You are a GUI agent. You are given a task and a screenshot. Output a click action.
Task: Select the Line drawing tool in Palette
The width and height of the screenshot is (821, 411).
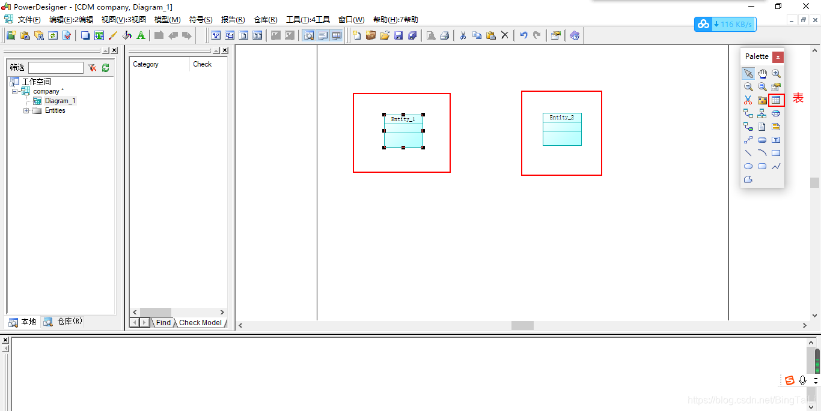click(x=748, y=153)
